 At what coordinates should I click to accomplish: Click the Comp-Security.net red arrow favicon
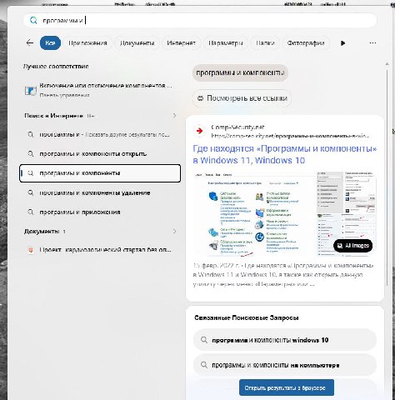pyautogui.click(x=199, y=131)
